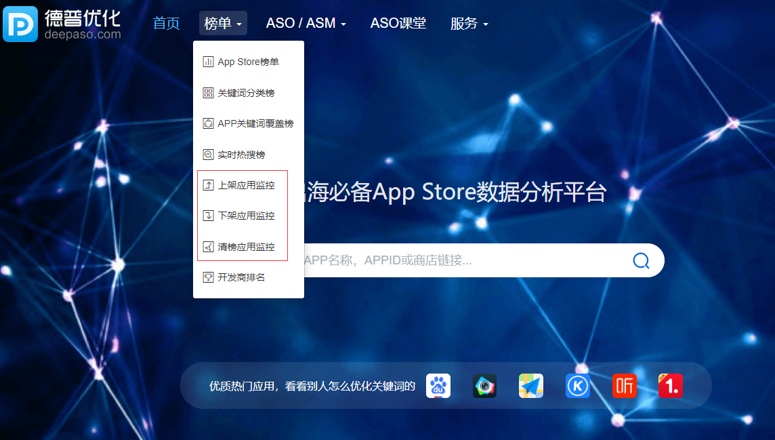Open the red number 1 app icon

(x=671, y=386)
